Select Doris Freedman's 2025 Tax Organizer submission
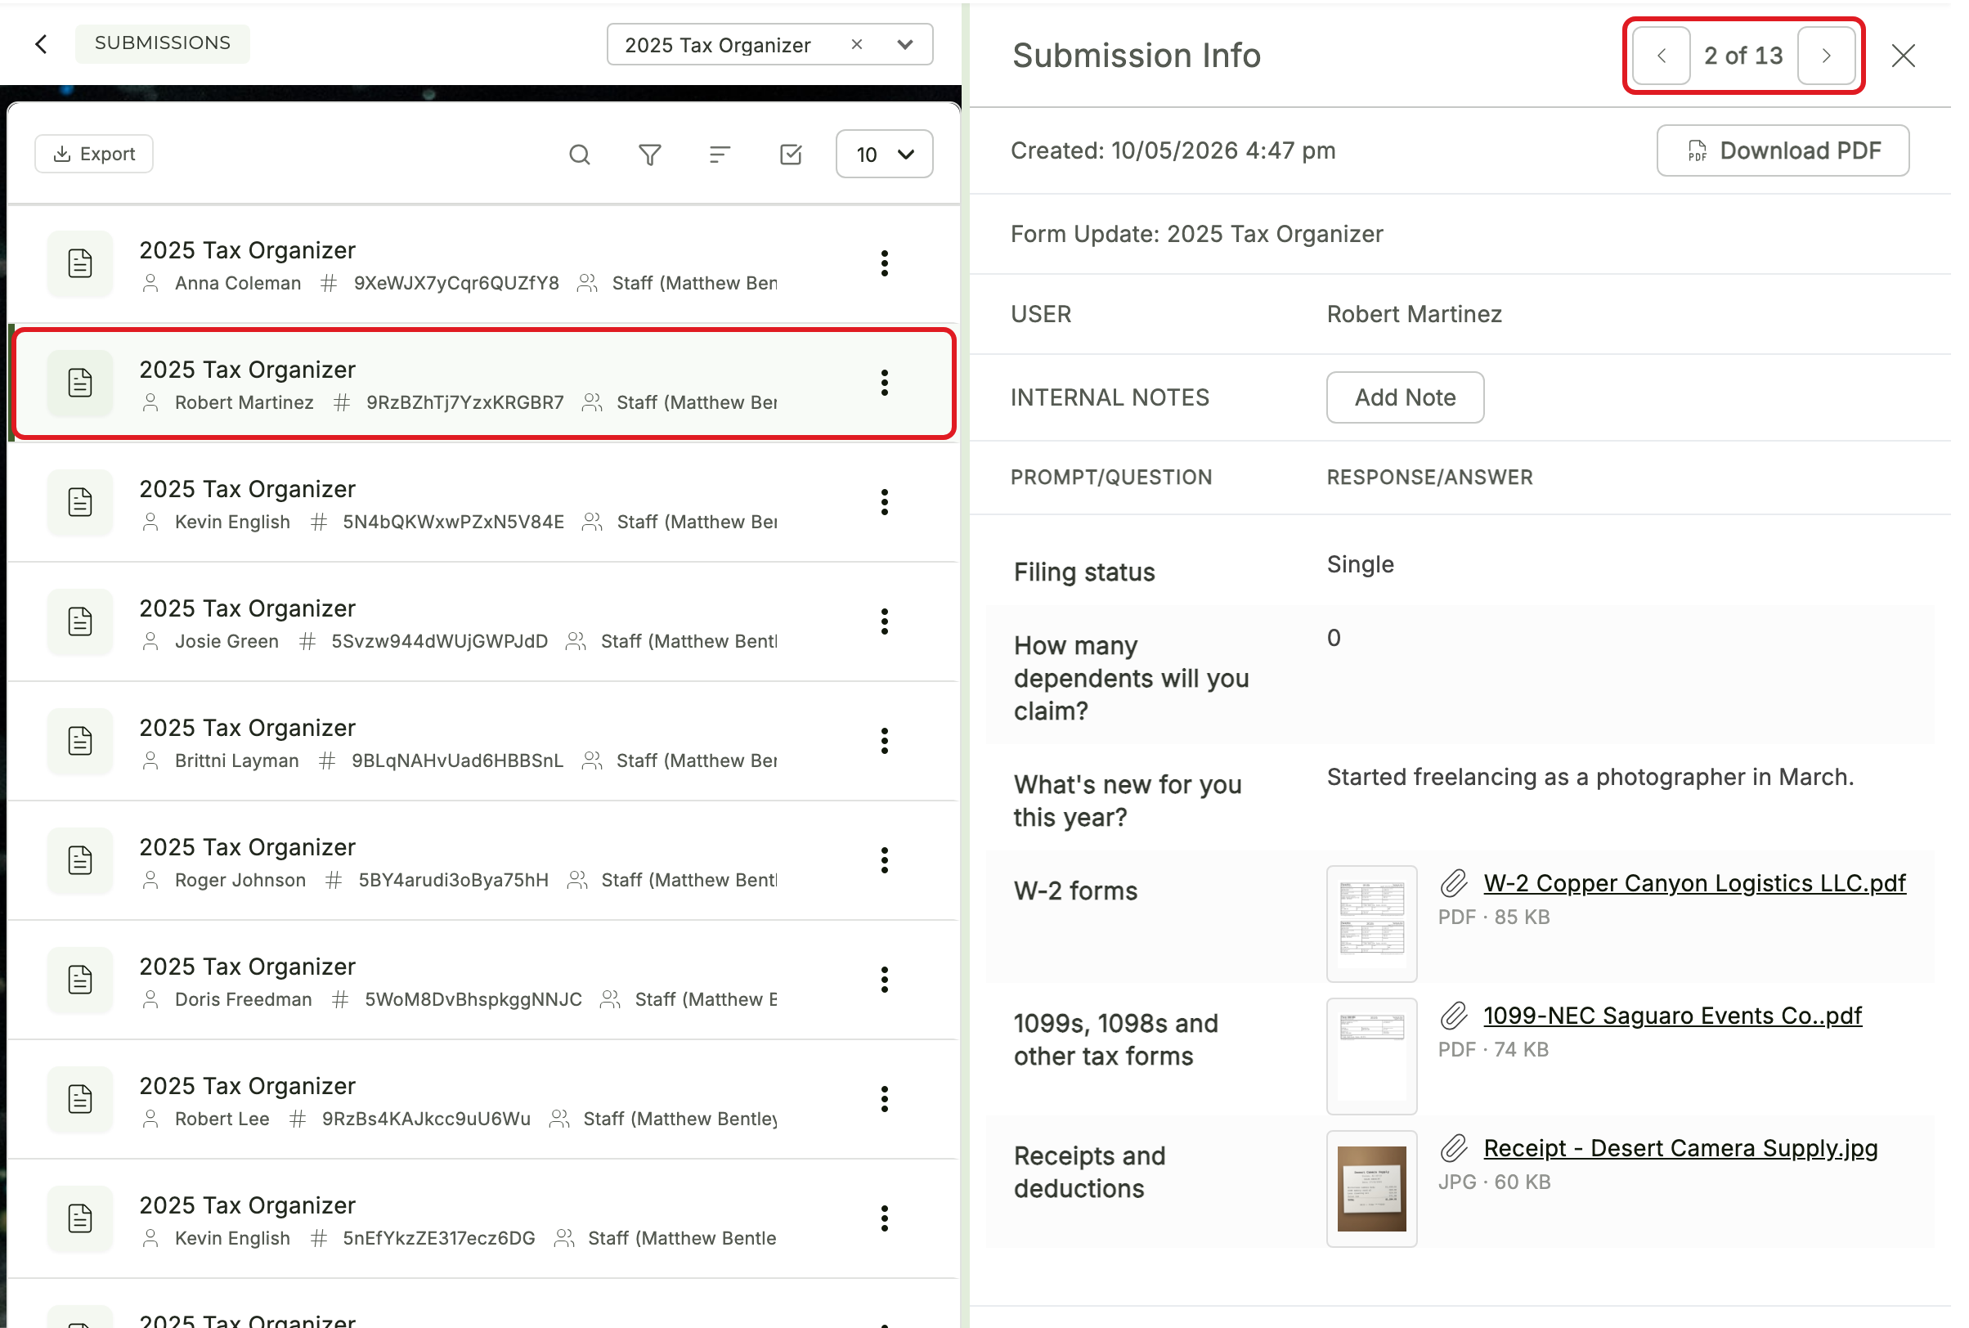The image size is (1969, 1328). coord(482,980)
